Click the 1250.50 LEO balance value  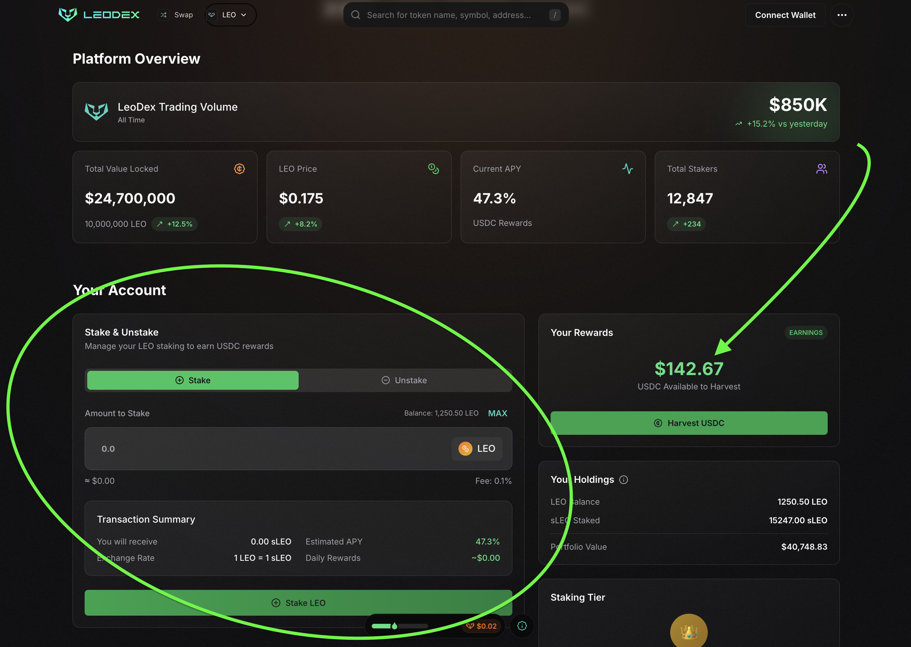(802, 502)
